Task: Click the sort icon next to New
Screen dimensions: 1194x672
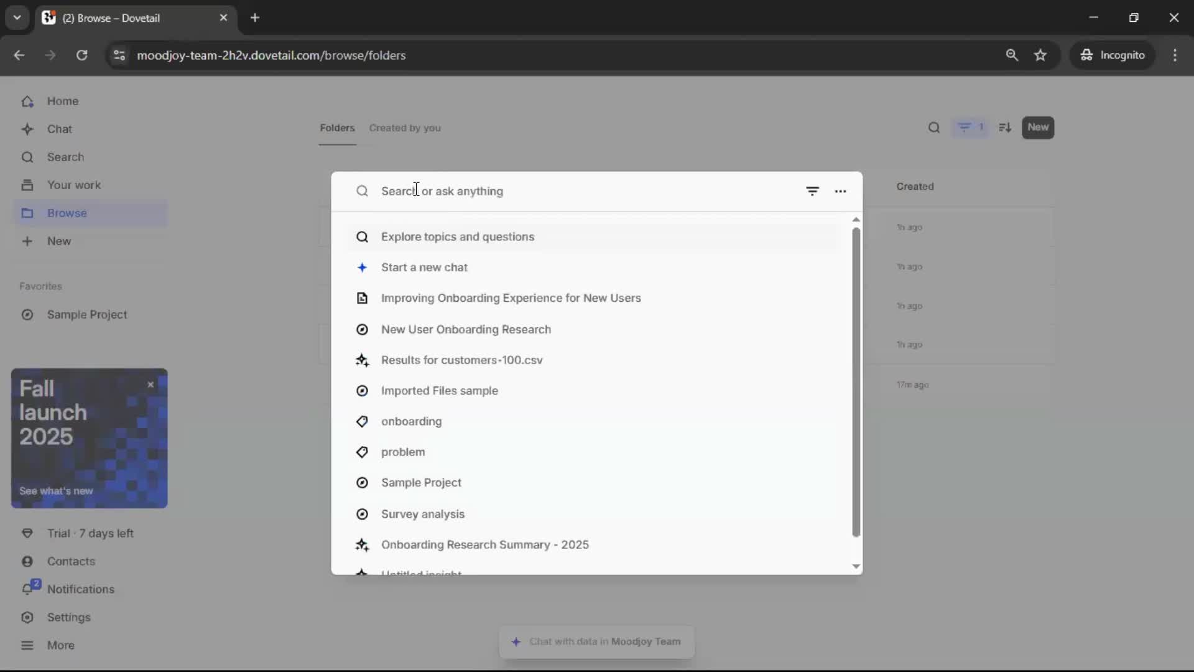Action: point(1004,128)
